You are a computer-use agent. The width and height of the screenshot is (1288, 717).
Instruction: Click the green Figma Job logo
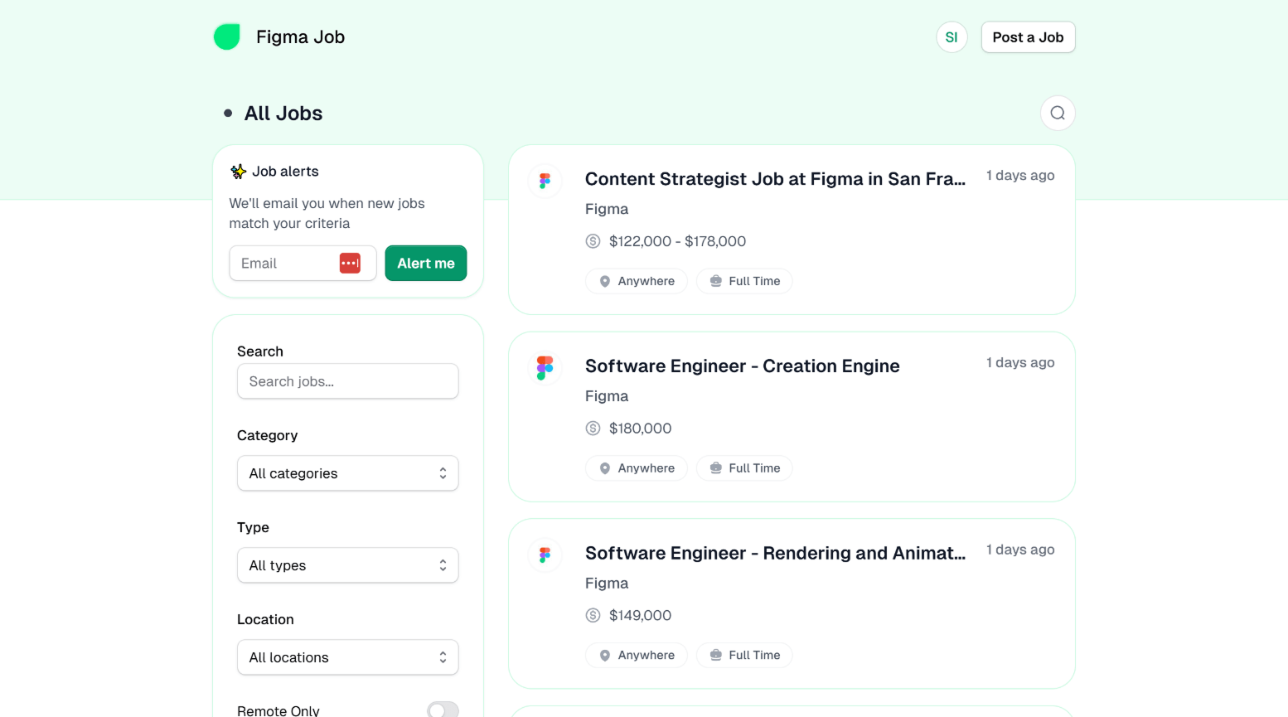(x=226, y=36)
